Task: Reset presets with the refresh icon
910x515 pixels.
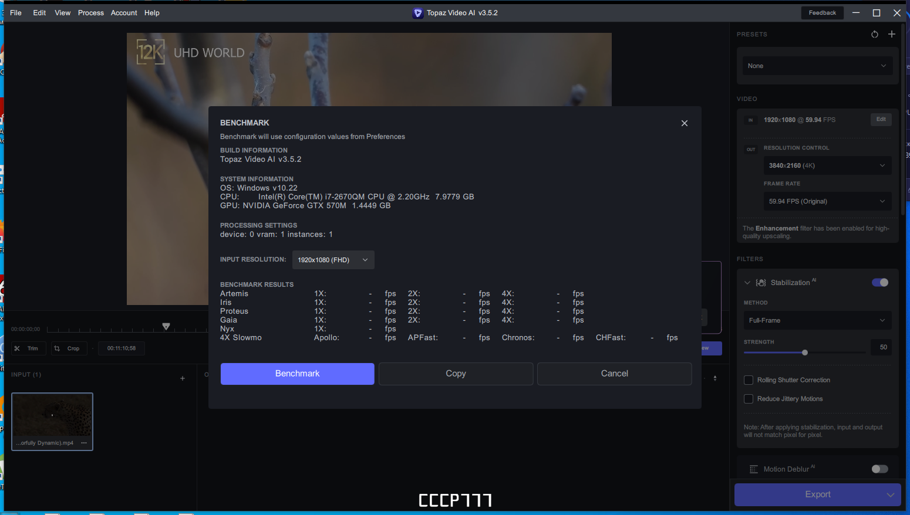Action: tap(875, 35)
